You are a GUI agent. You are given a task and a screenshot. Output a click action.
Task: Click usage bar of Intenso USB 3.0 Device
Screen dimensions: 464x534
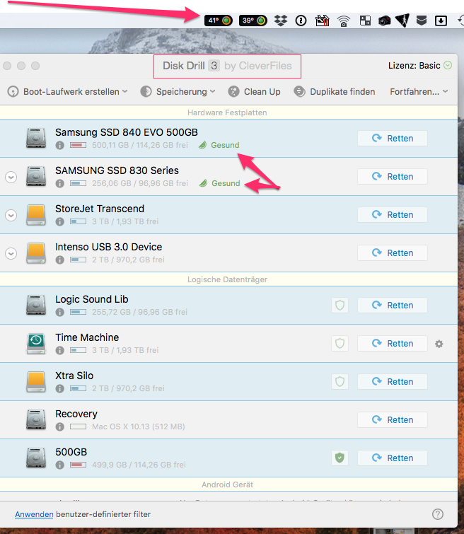pyautogui.click(x=78, y=260)
